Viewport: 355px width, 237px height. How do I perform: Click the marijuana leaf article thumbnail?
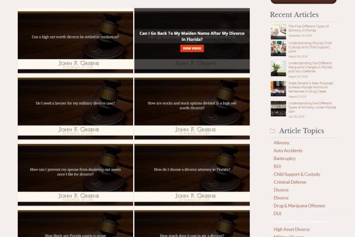[x=278, y=68]
